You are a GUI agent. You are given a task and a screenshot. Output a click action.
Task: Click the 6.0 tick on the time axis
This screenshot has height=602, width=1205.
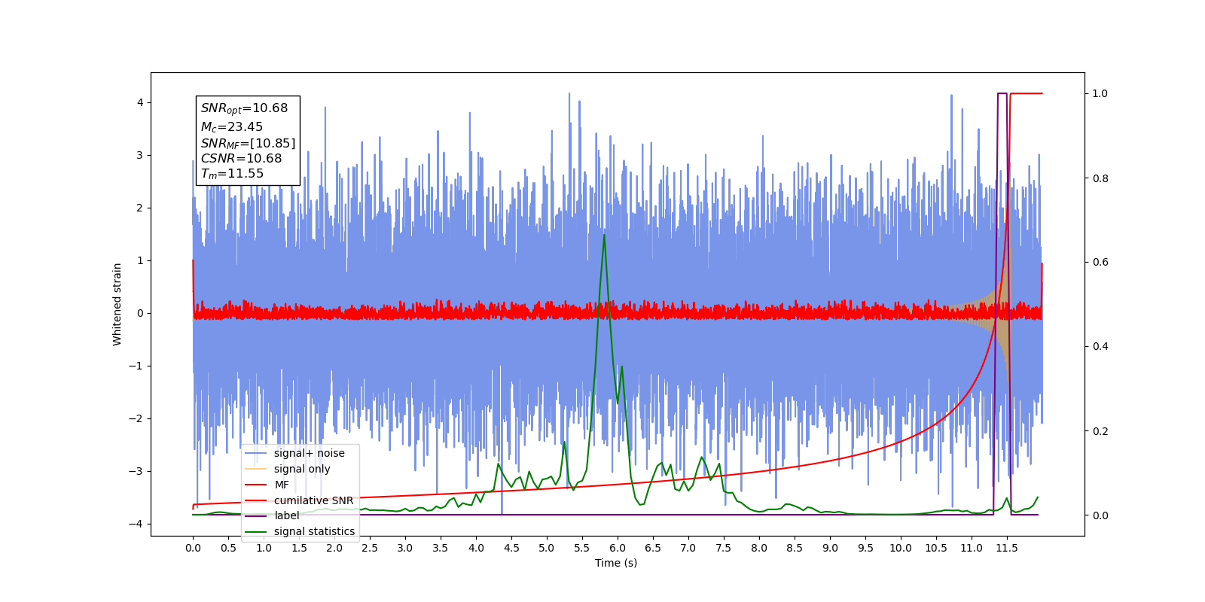coord(618,548)
